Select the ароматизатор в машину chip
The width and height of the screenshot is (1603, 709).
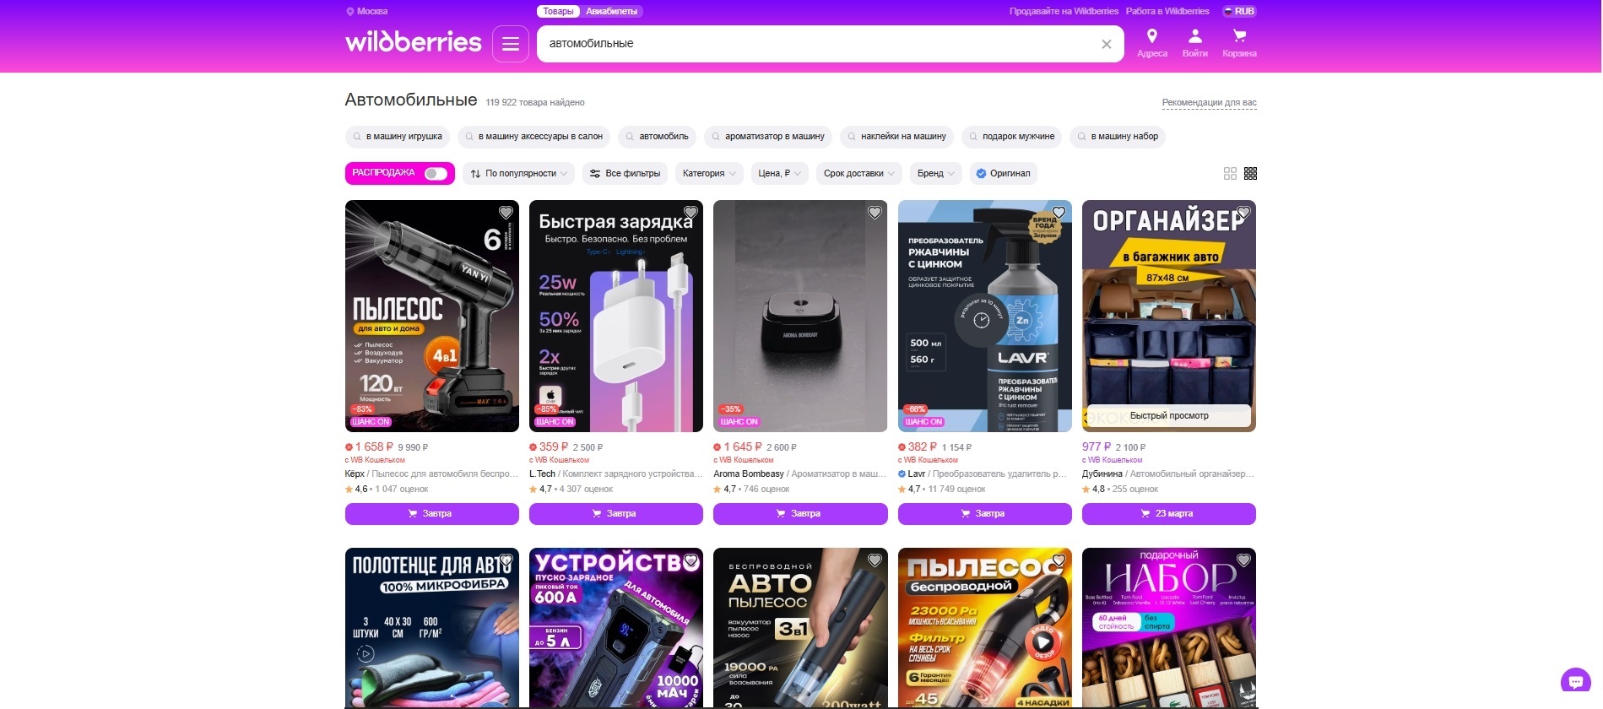(768, 137)
